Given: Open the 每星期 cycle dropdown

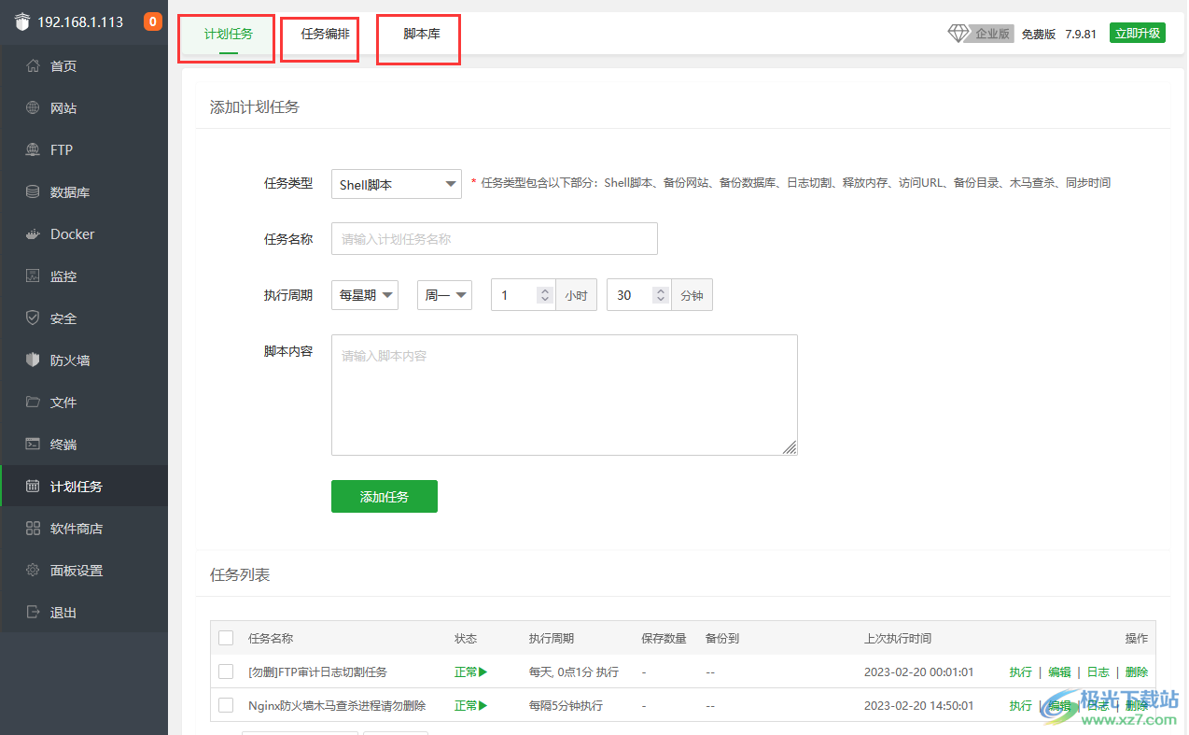Looking at the screenshot, I should (x=365, y=295).
